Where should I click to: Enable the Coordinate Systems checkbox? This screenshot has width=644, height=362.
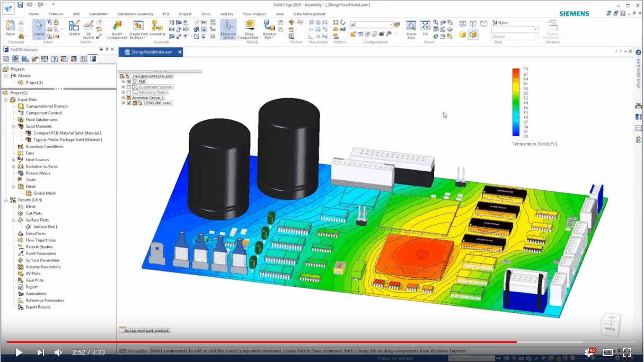[128, 87]
